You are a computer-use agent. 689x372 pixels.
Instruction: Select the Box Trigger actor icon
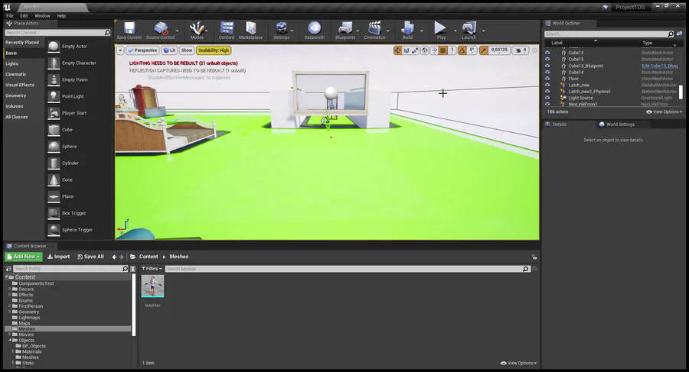click(54, 213)
